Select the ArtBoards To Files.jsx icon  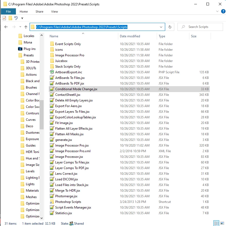(x=52, y=78)
